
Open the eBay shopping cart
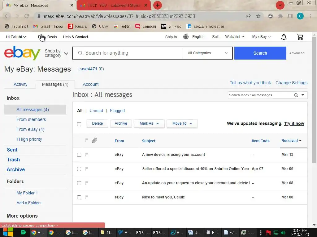click(x=300, y=37)
